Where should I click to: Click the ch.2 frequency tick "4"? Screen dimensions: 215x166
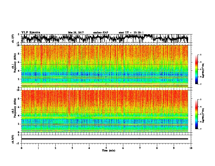point(19,116)
